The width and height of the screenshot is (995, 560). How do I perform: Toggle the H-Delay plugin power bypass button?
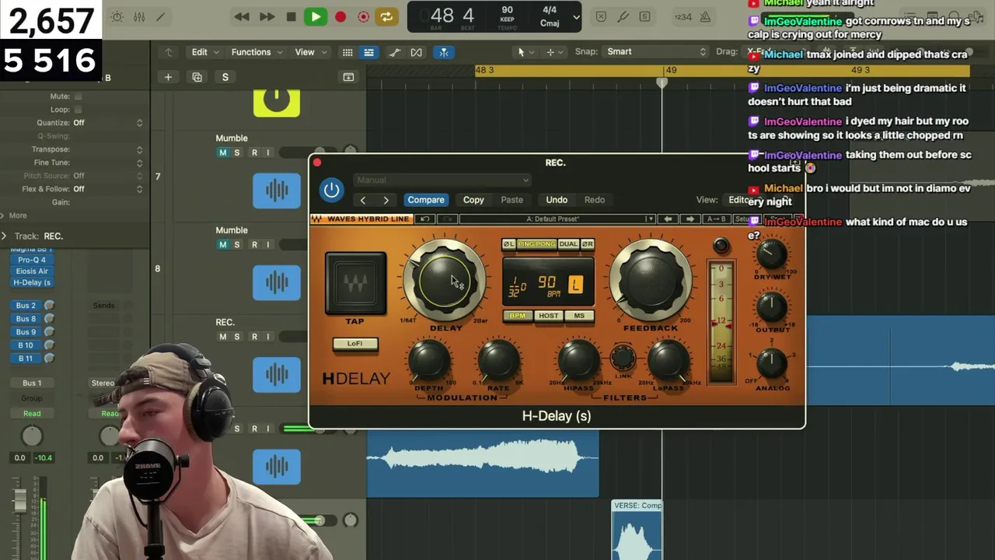(x=332, y=190)
